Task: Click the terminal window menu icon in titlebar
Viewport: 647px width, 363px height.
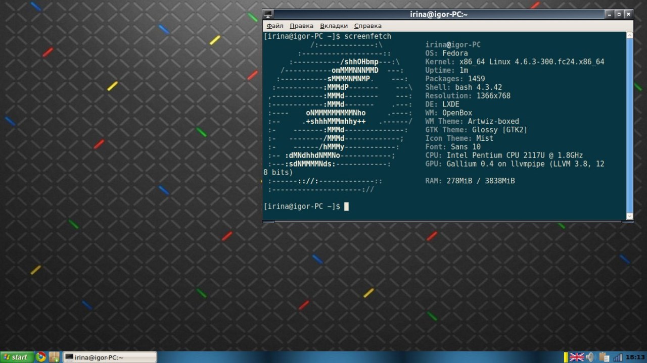Action: [x=268, y=14]
